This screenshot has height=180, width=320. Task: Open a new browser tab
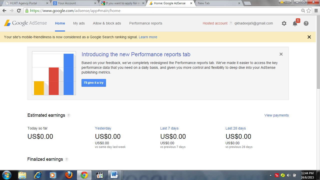247,3
